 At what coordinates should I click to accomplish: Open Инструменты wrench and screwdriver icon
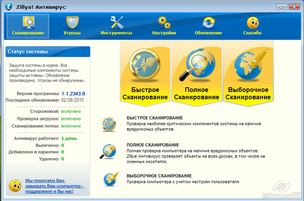click(117, 22)
